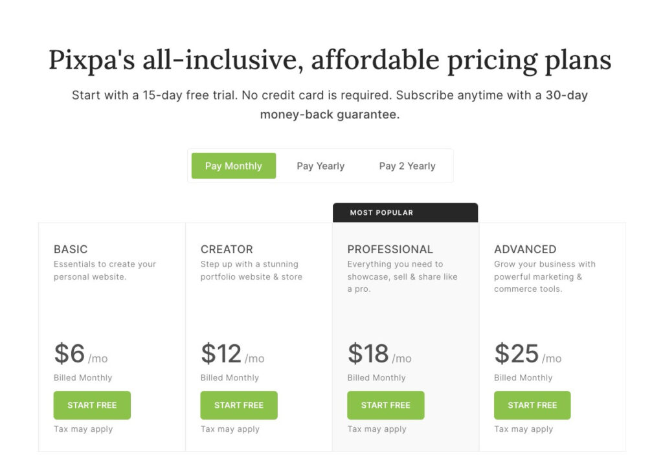Click the $18 per month price
Image resolution: width=663 pixels, height=455 pixels.
379,354
